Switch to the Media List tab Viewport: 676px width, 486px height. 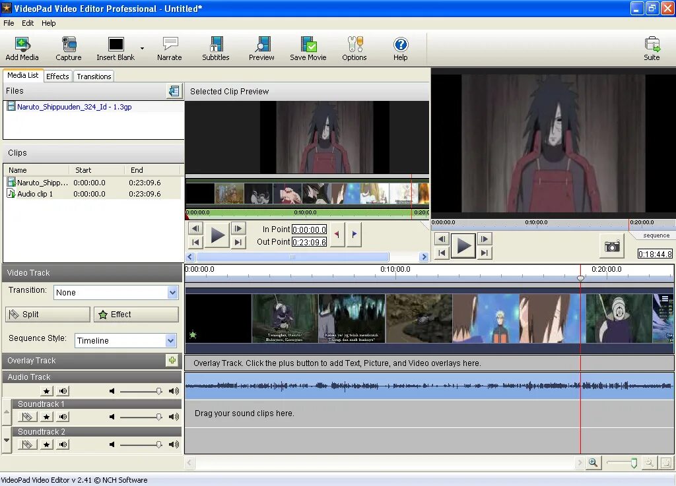point(23,75)
